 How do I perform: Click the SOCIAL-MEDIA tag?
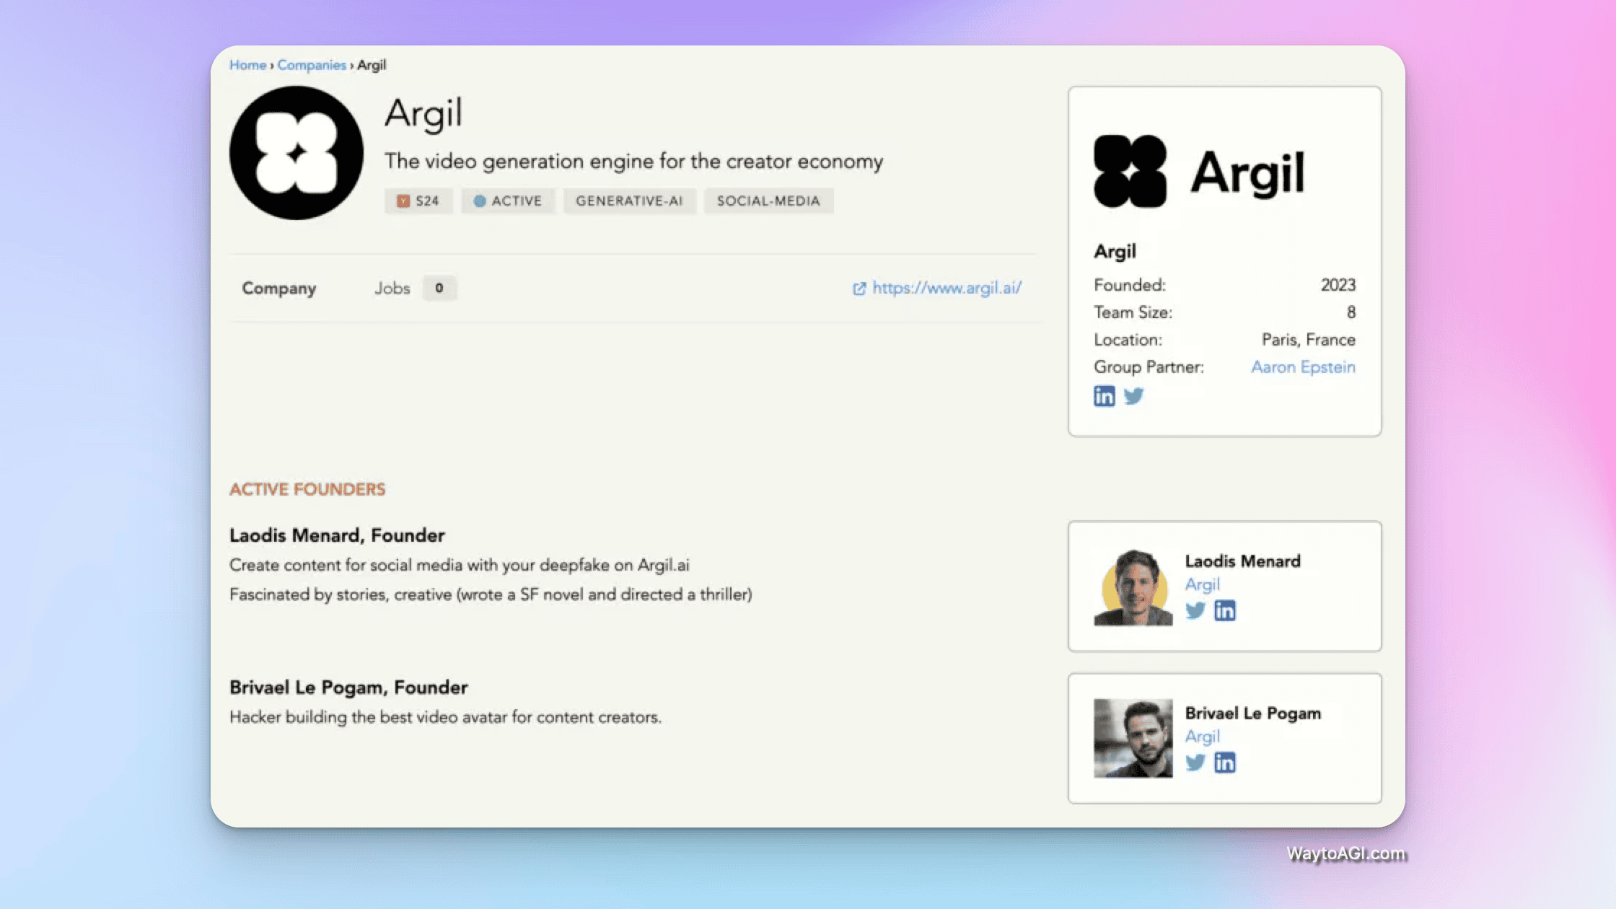768,201
